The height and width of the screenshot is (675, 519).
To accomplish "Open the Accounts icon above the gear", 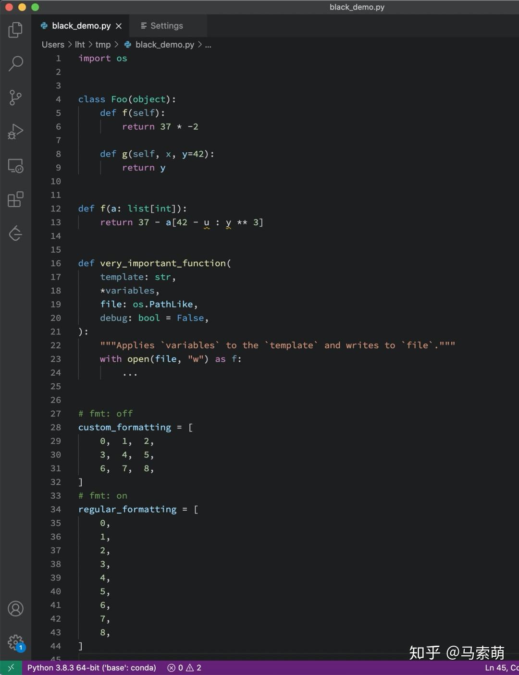I will [x=16, y=608].
